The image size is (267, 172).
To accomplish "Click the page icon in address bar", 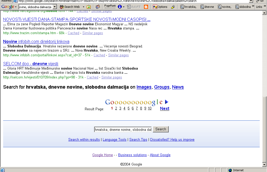I will tap(16, 1).
